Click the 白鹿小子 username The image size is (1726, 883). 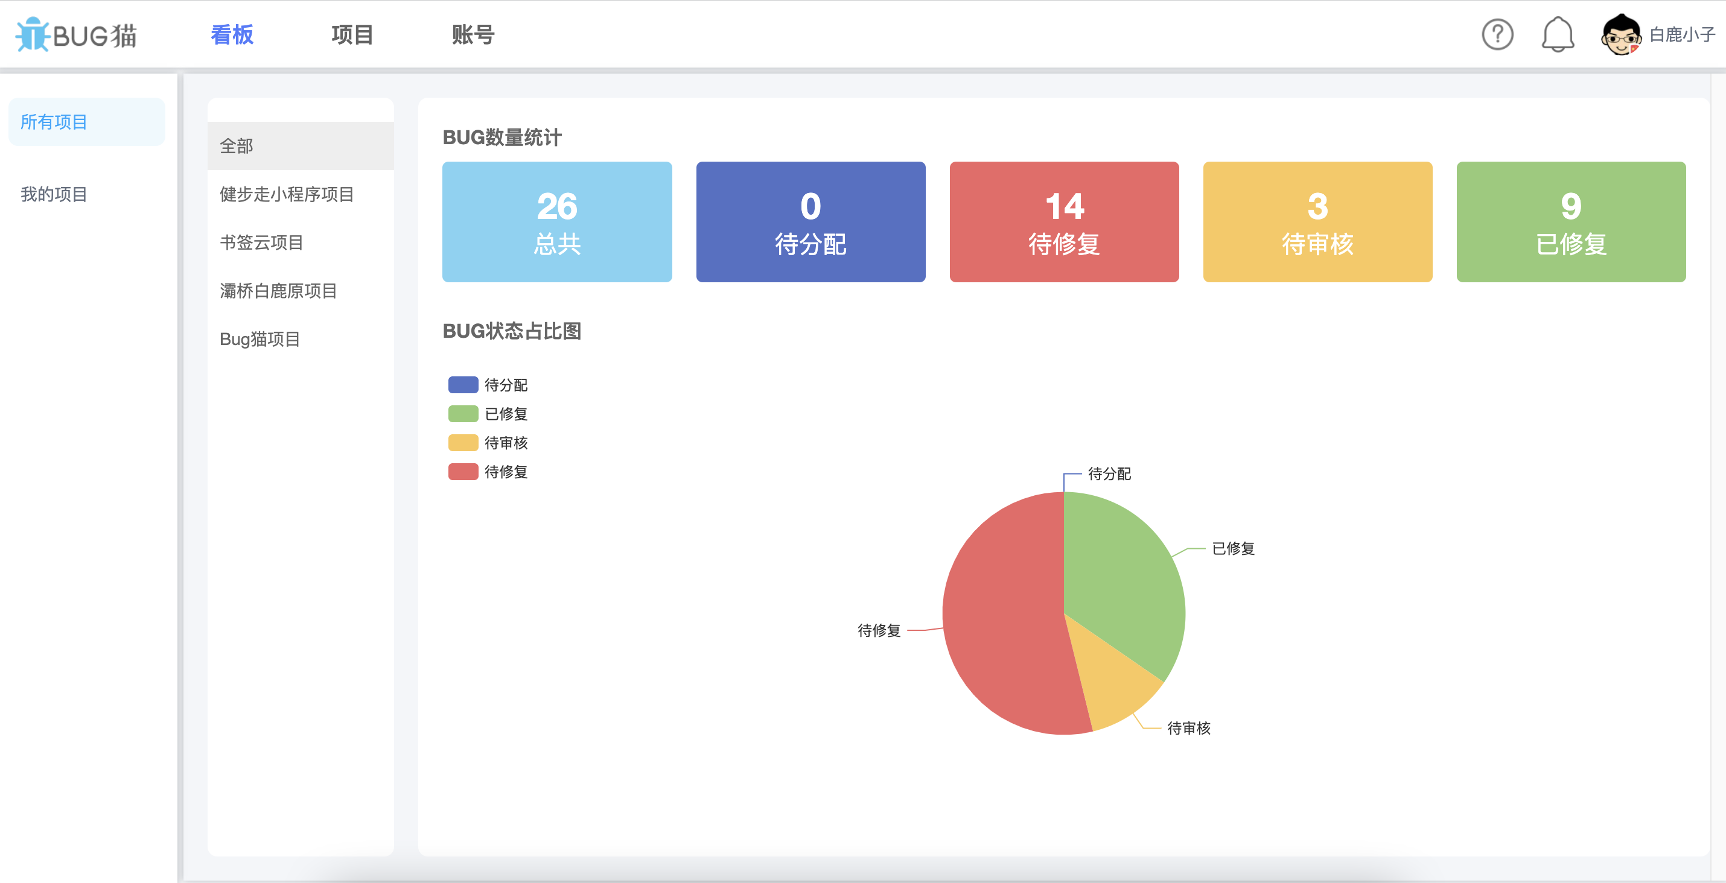pyautogui.click(x=1682, y=35)
